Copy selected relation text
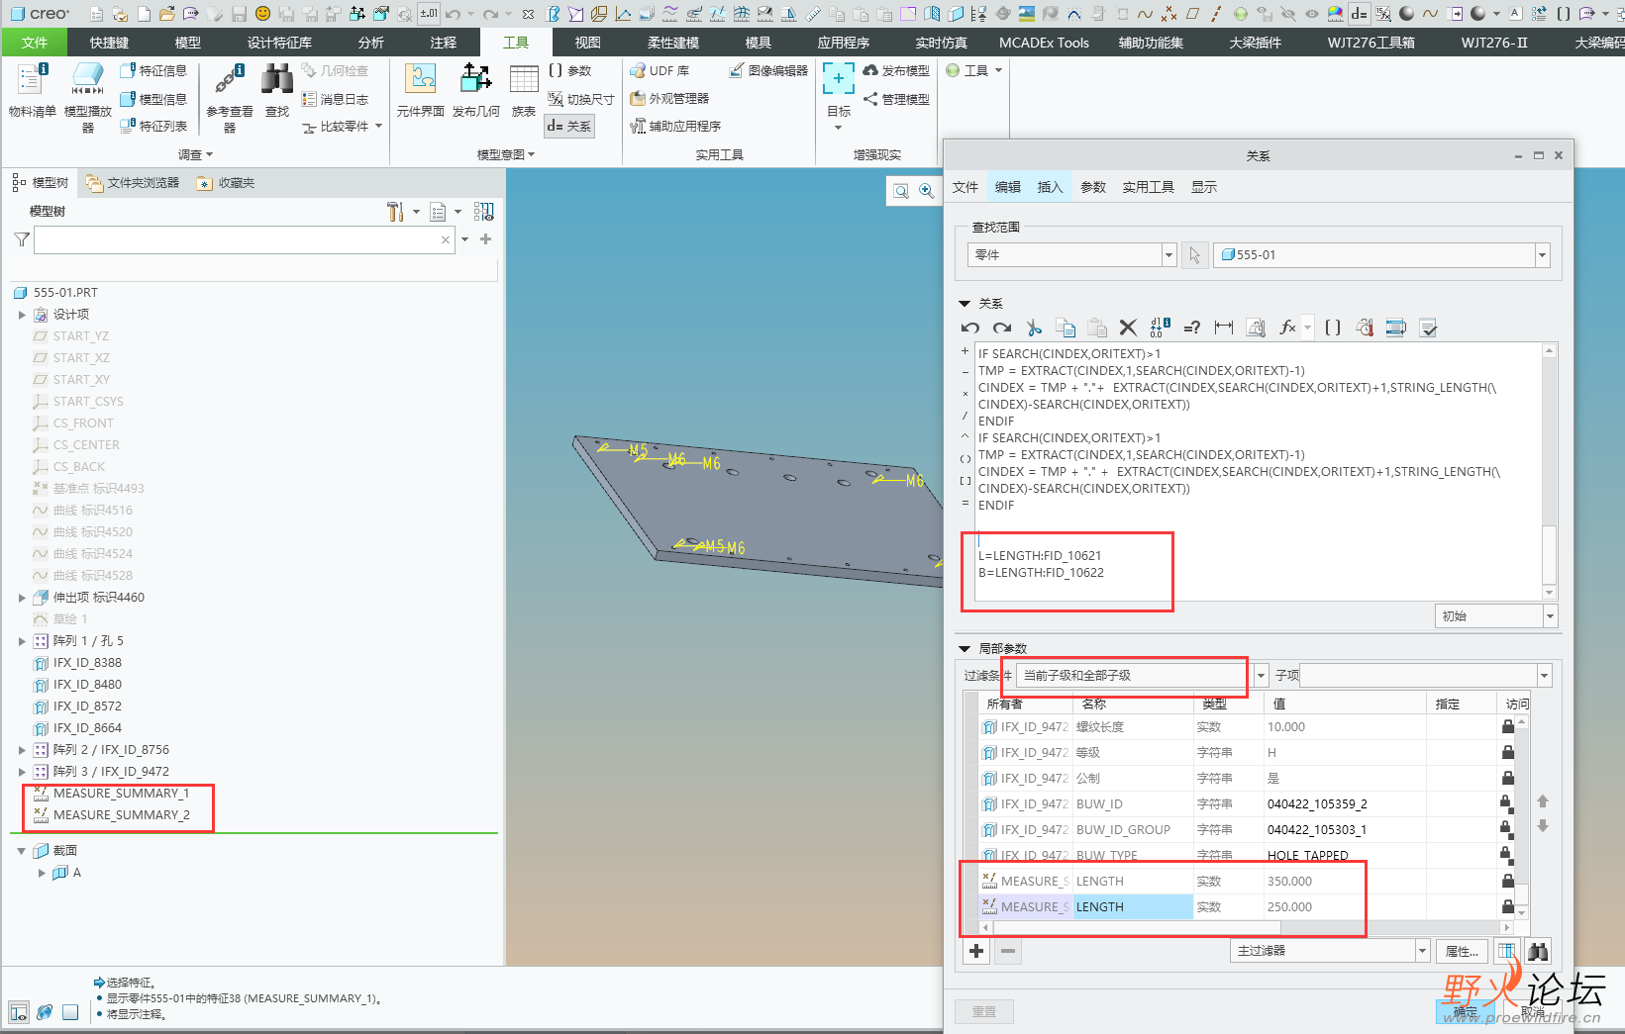This screenshot has height=1034, width=1625. (1066, 329)
